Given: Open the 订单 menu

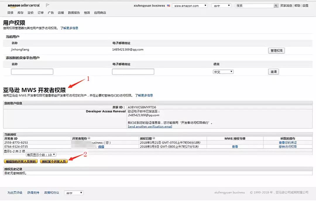Looking at the screenshot, I should (40, 13).
